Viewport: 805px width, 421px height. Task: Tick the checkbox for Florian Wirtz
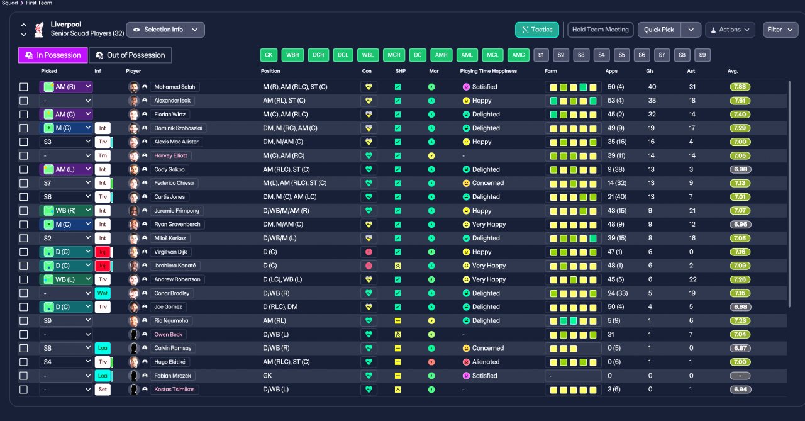tap(24, 115)
